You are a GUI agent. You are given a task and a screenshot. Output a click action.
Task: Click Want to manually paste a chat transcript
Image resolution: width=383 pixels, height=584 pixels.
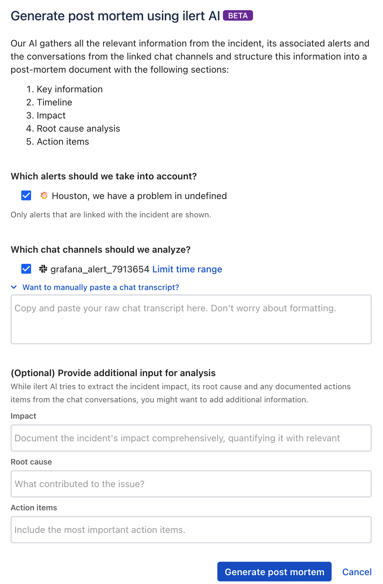coord(100,287)
